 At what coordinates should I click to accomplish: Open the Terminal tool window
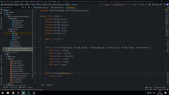point(22,87)
